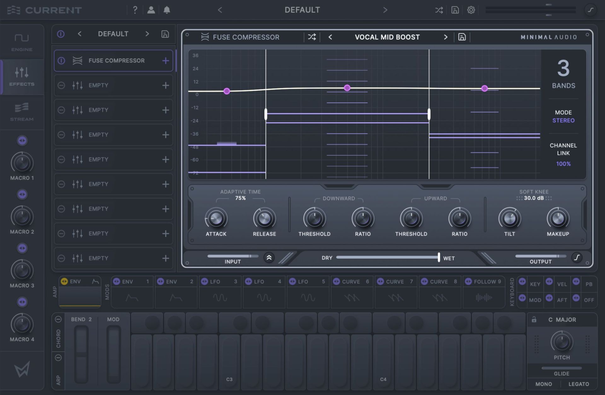
Task: Randomize the global preset with shuffle icon
Action: (x=439, y=10)
